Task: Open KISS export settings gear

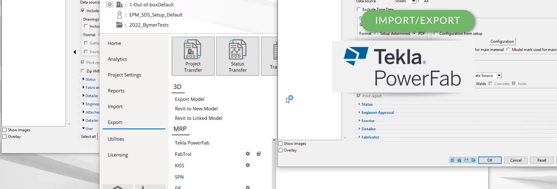Action: [248, 165]
